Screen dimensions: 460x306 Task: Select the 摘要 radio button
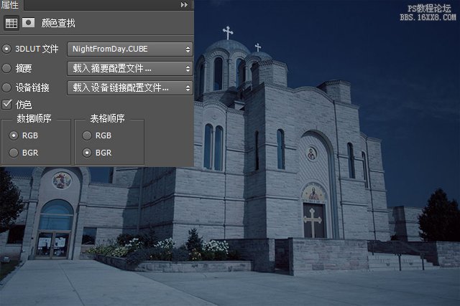click(6, 68)
